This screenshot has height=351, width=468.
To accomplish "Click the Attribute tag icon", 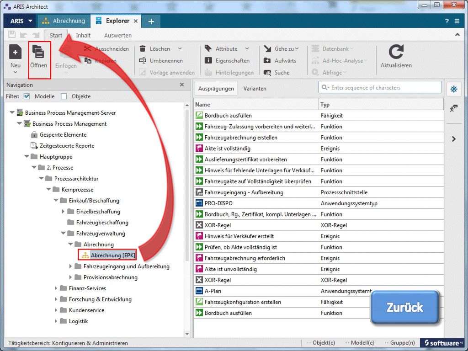I will 208,48.
